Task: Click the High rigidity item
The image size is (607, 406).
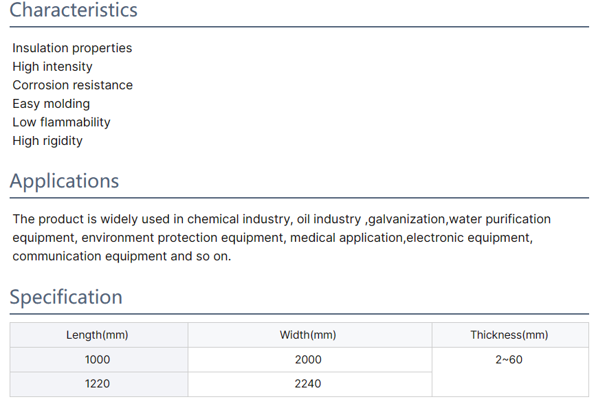Action: point(47,141)
